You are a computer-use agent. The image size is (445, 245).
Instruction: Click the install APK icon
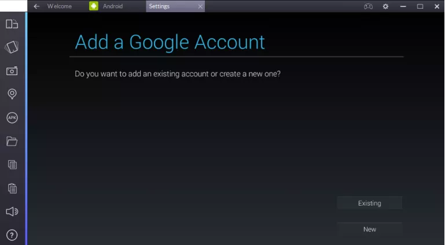coord(12,117)
